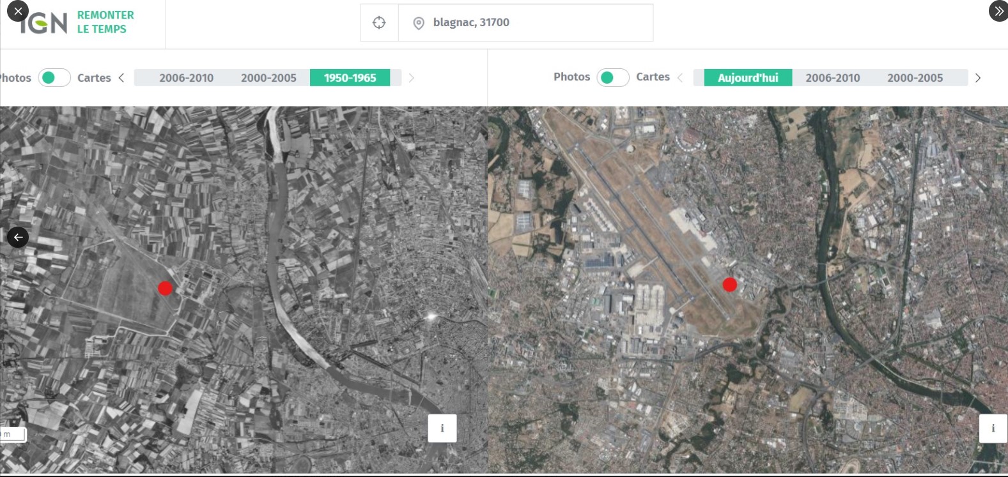Toggle left Photos/Cartes switch
The image size is (1008, 477).
click(54, 78)
